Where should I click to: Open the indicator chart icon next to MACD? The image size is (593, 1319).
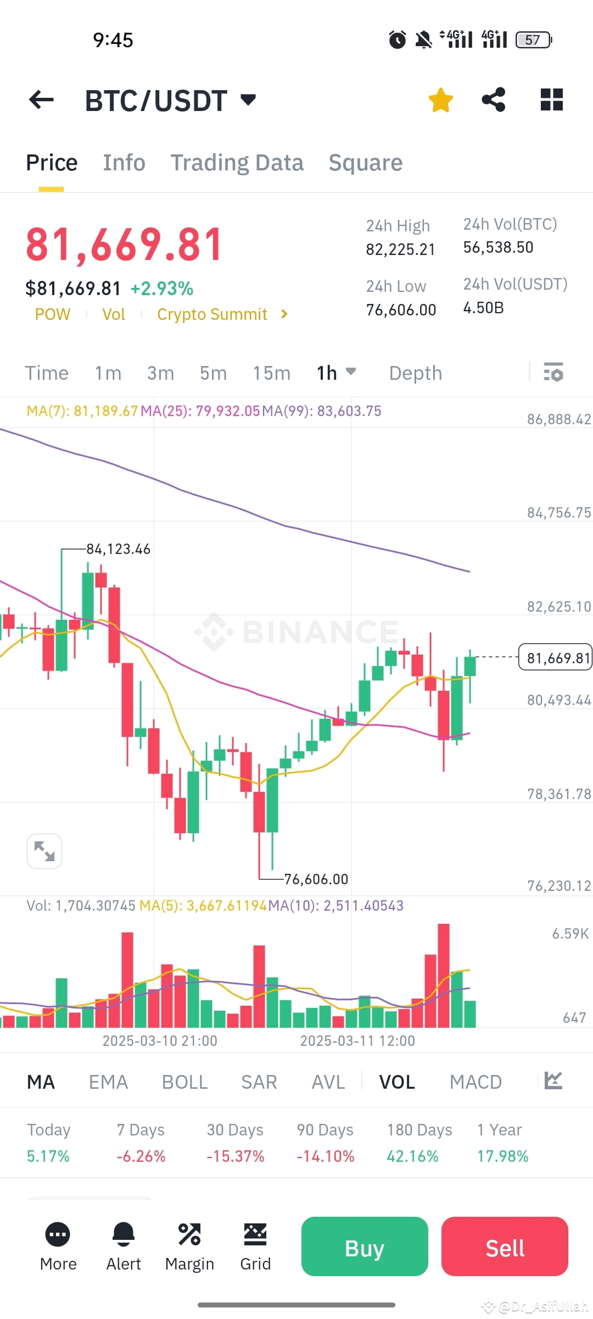click(x=552, y=1081)
